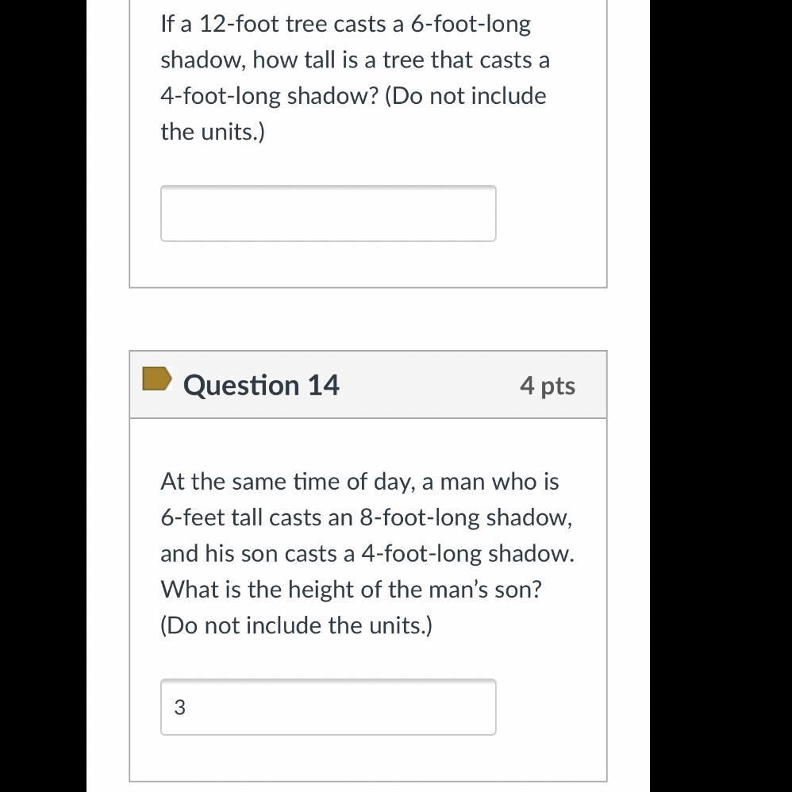Screen dimensions: 792x792
Task: Click the 4 pts label
Action: 548,386
